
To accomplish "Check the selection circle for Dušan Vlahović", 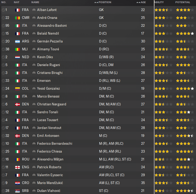I will (x=3, y=191).
